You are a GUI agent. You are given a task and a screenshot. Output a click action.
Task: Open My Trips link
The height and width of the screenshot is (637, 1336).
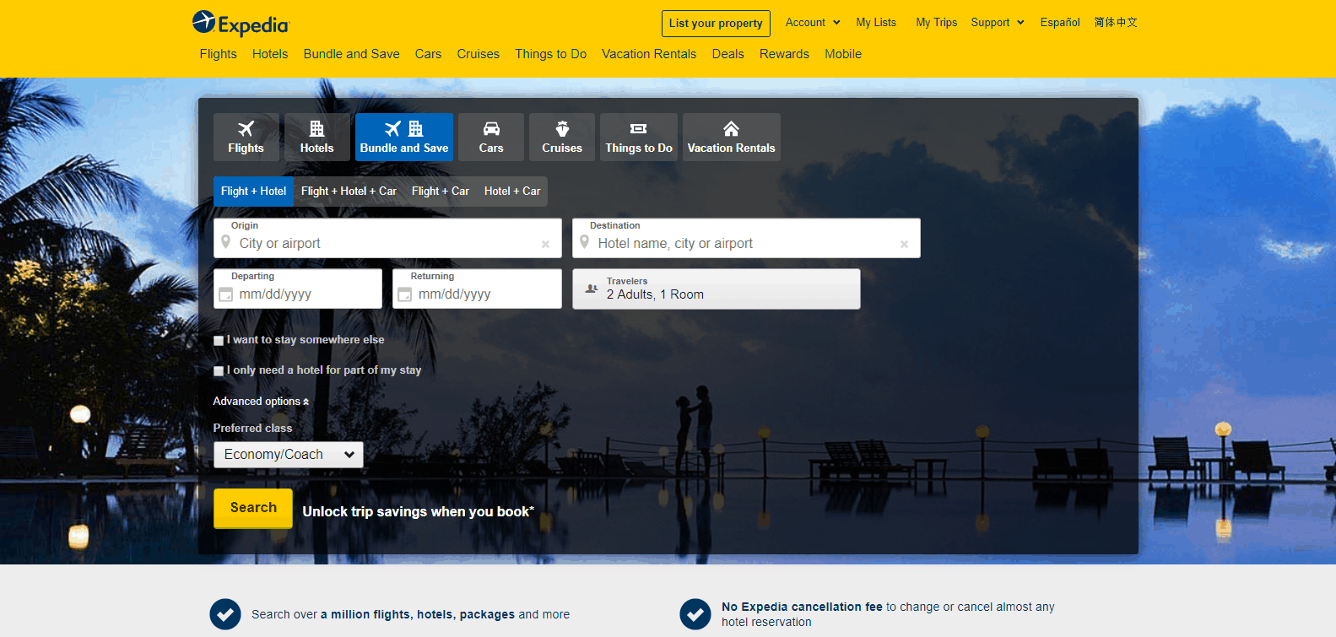937,23
